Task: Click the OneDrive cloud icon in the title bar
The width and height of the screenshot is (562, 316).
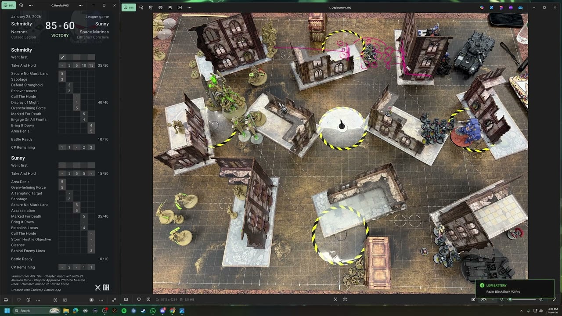Action: pos(521,7)
